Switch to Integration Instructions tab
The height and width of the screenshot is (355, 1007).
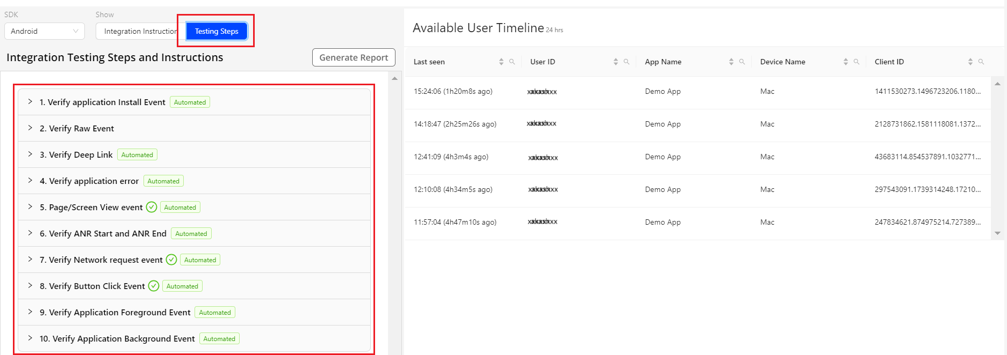click(x=140, y=31)
